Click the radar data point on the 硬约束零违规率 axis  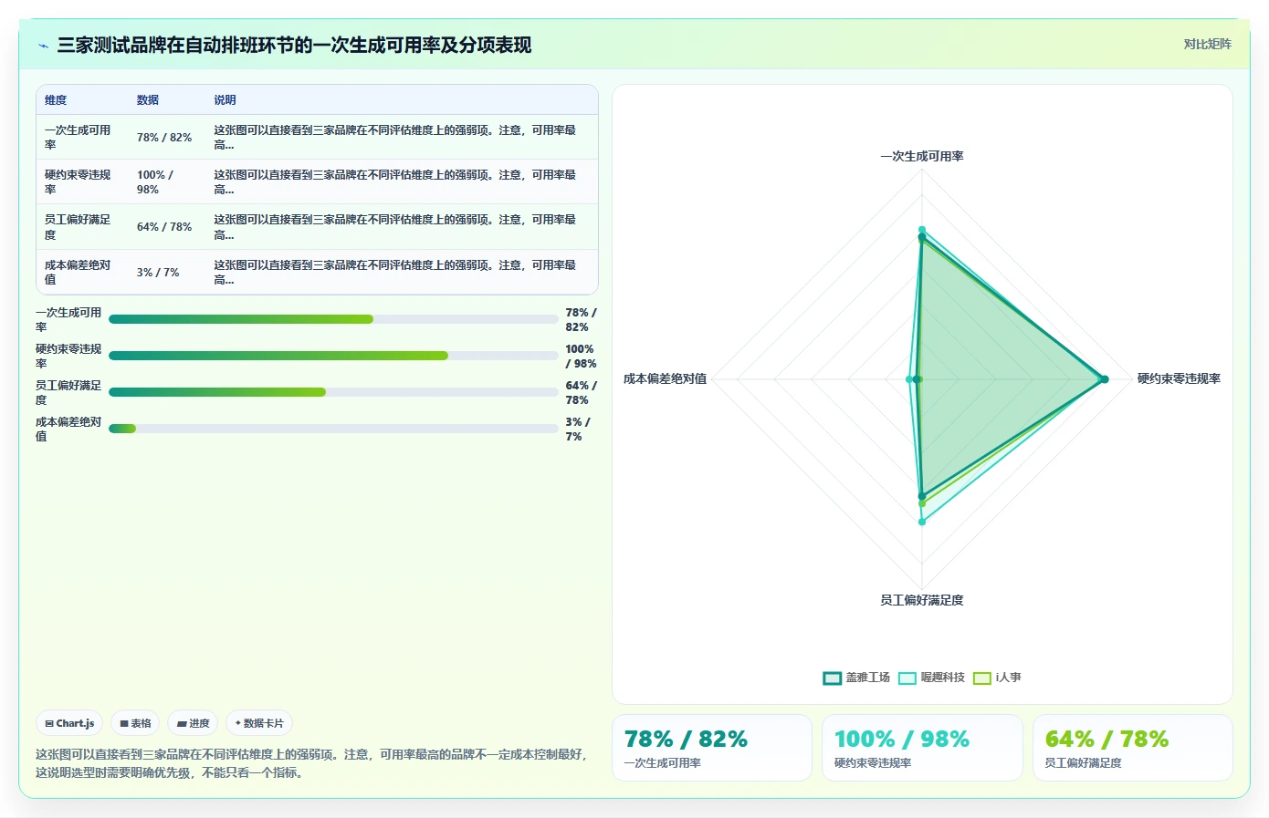tap(1104, 379)
